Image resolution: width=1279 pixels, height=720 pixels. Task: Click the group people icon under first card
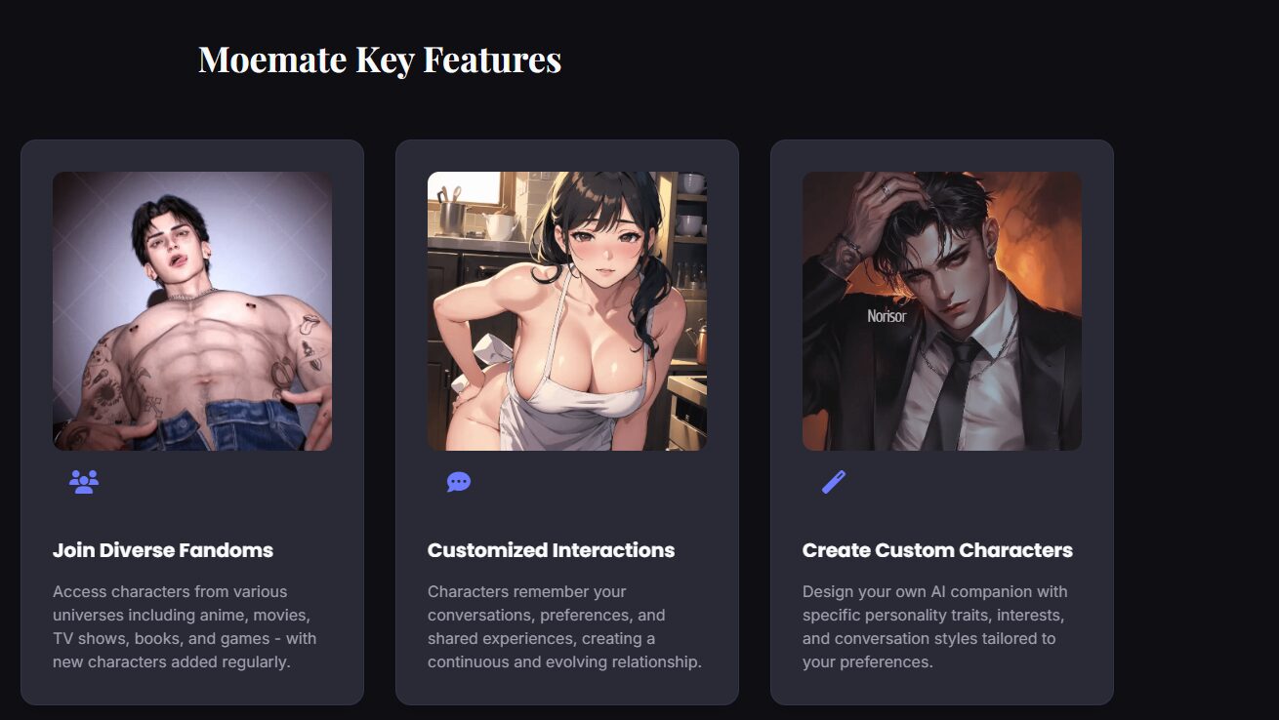click(x=84, y=482)
